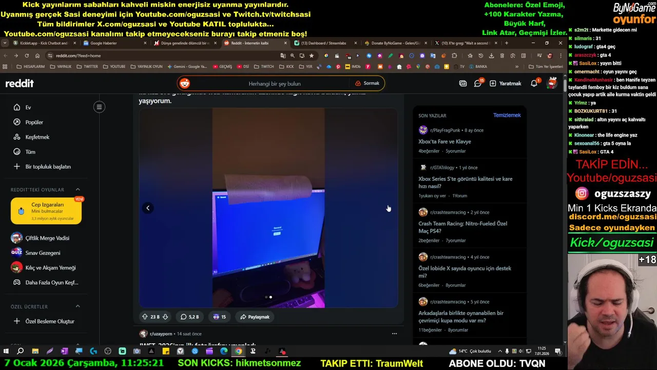Show previous image in the gallery
This screenshot has width=657, height=370.
[148, 208]
